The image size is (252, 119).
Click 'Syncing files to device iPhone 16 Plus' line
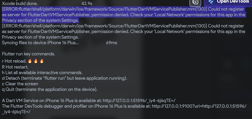[x=40, y=43]
